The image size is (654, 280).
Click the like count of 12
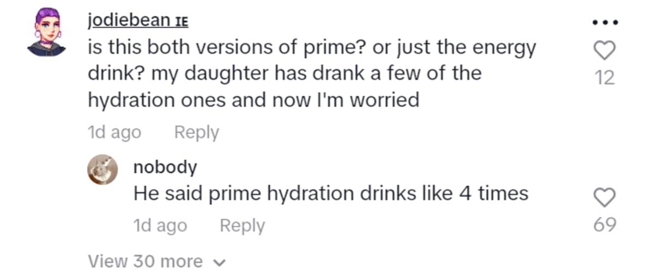pos(604,78)
